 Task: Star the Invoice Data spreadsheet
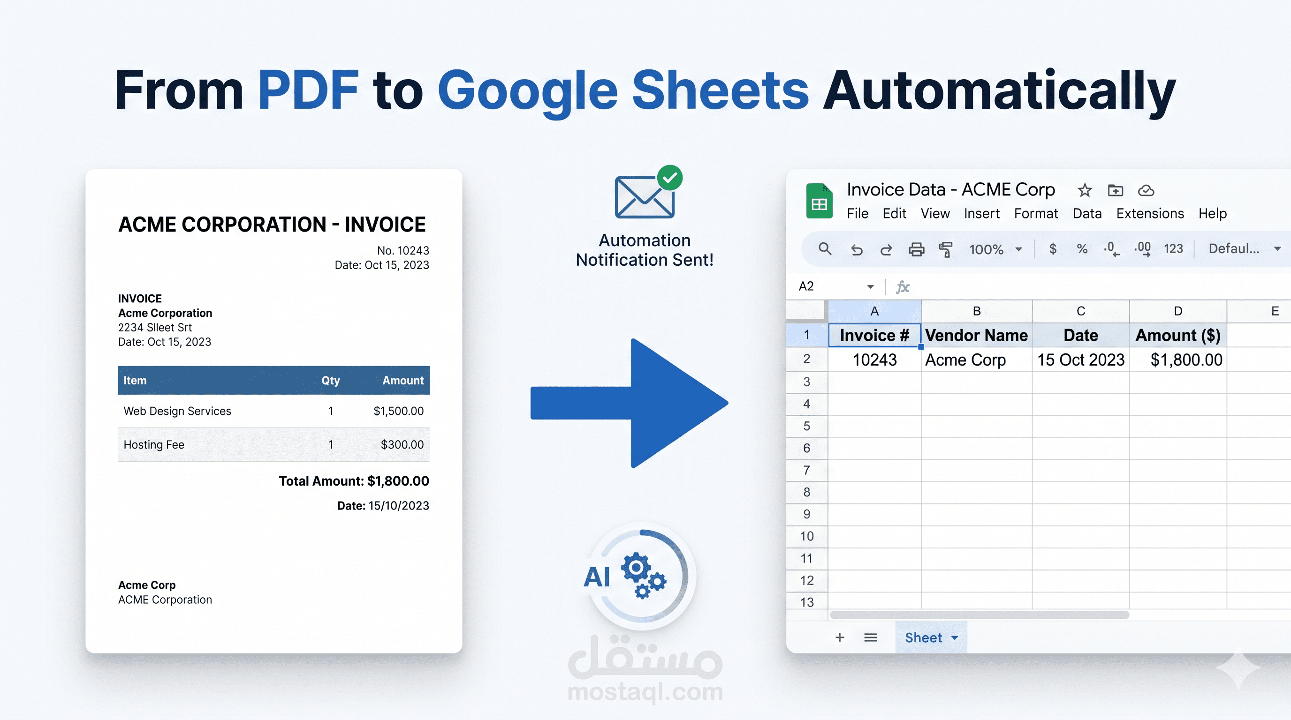coord(1085,190)
